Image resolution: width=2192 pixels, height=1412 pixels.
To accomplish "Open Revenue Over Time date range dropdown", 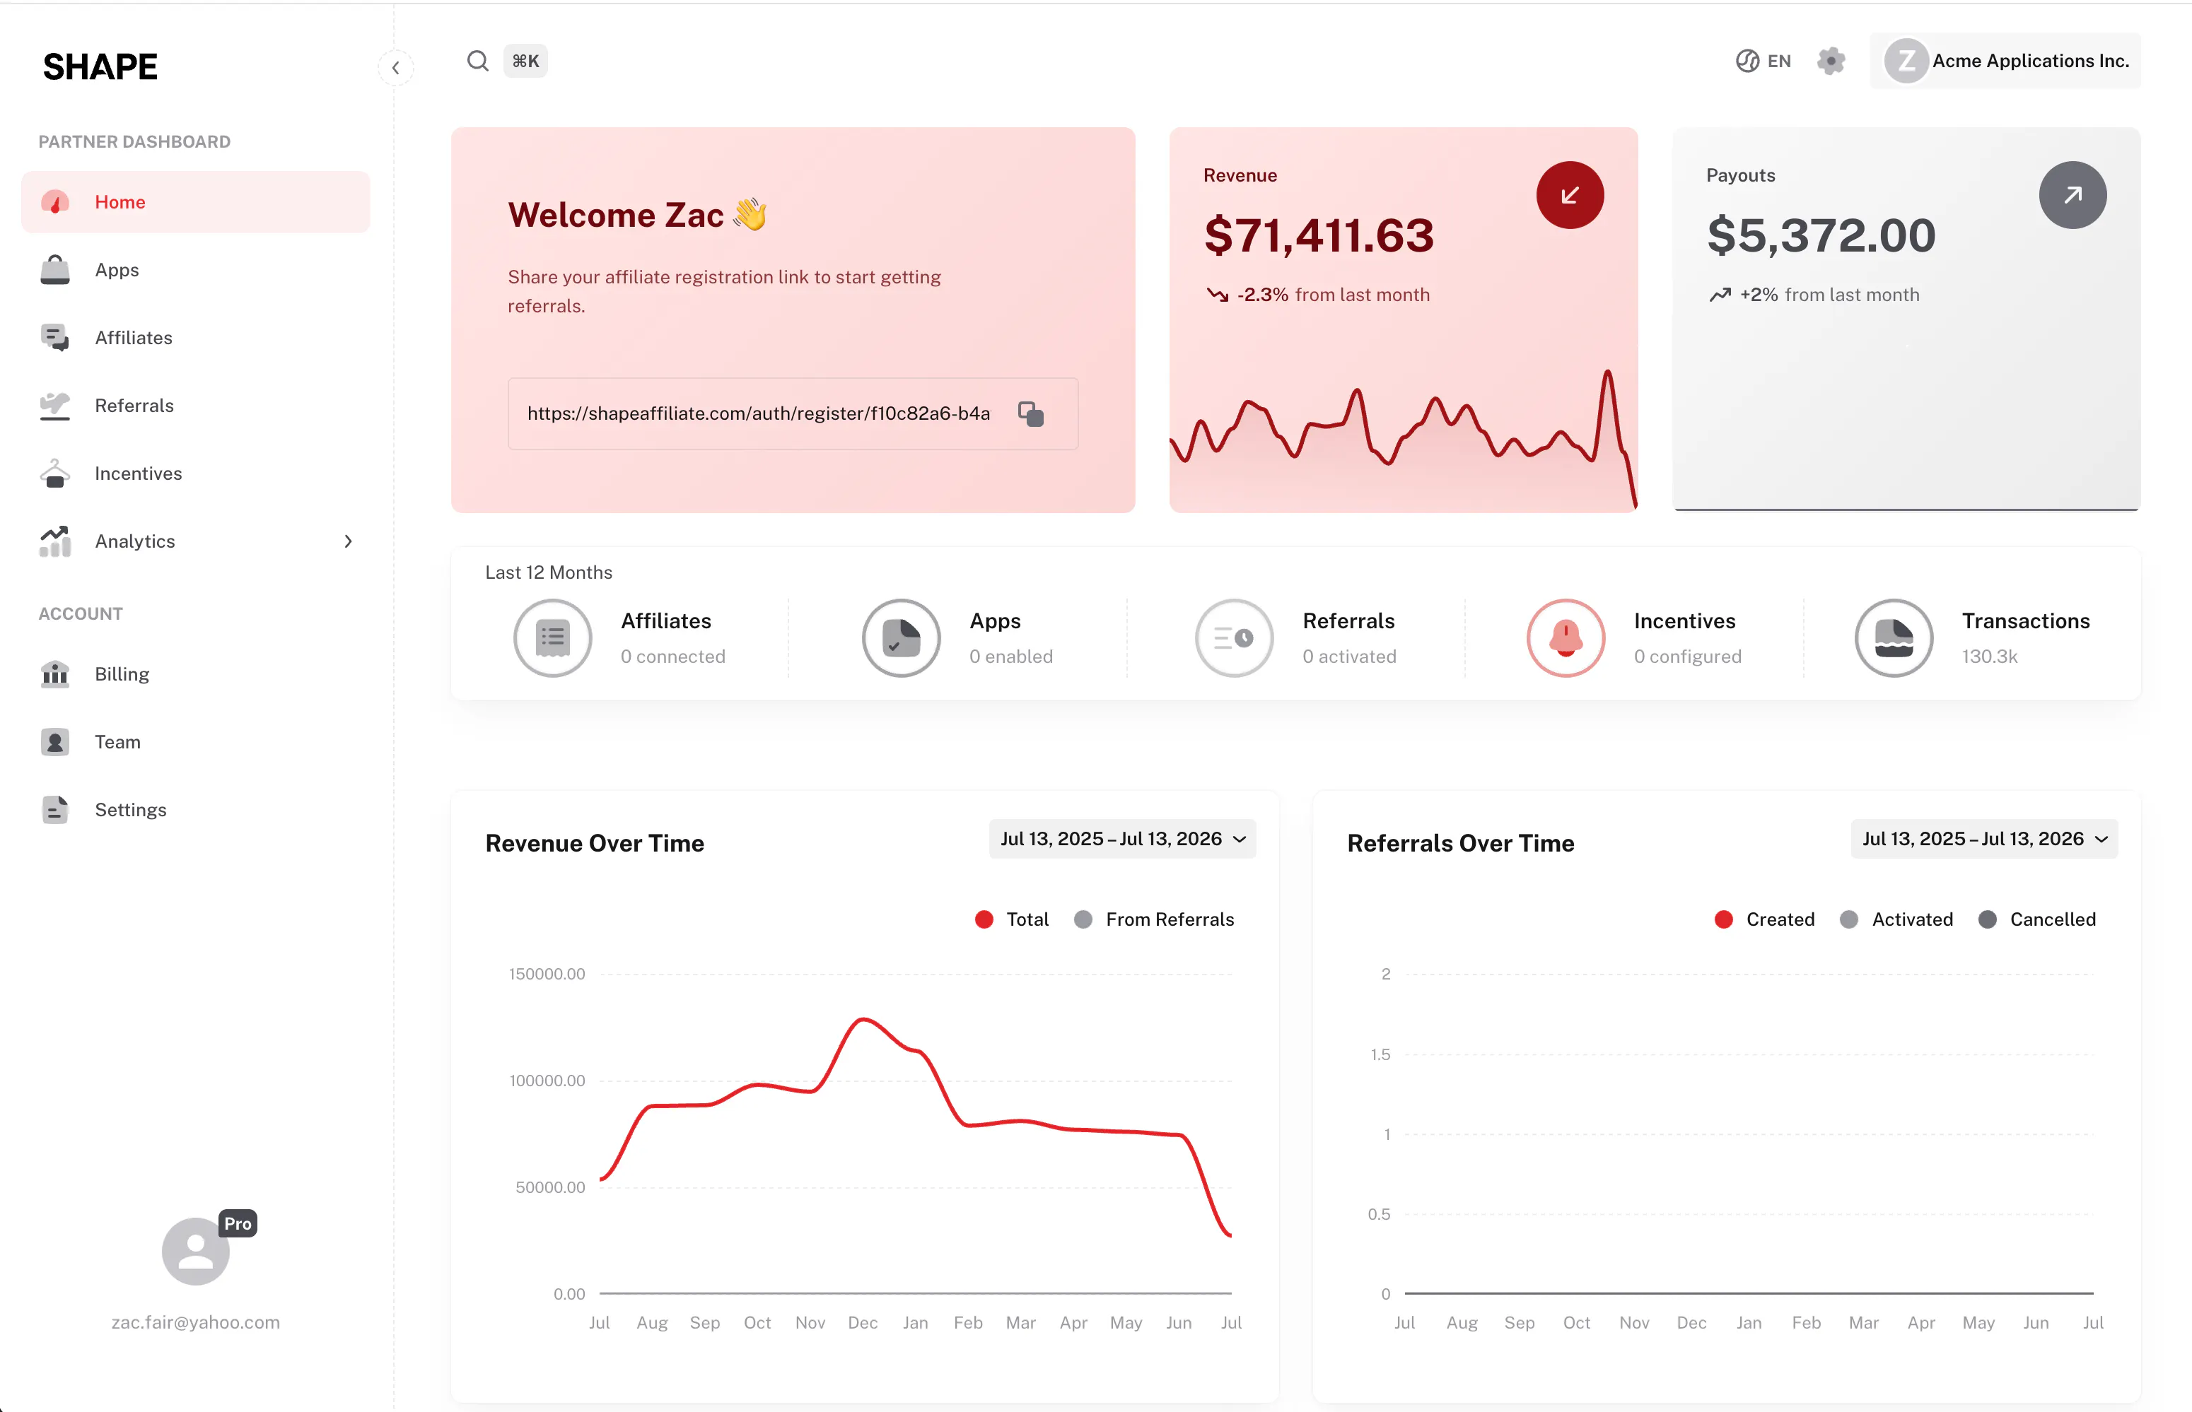I will click(1121, 839).
